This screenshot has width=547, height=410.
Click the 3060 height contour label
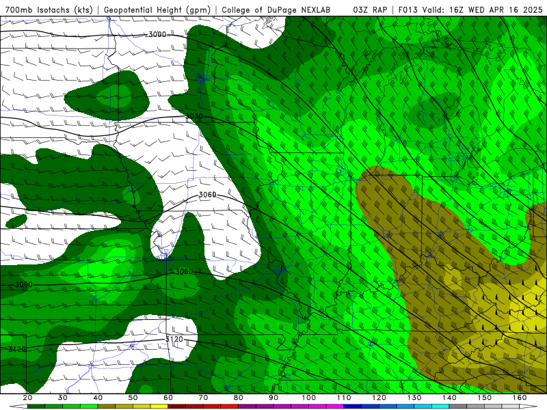[x=208, y=195]
